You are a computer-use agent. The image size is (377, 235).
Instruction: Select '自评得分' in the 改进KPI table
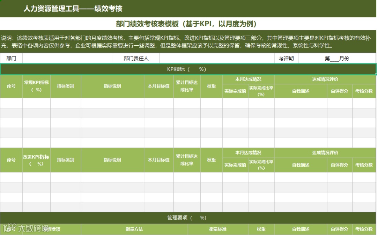click(340, 165)
